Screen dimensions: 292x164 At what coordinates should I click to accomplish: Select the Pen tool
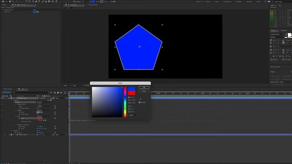click(x=36, y=1)
